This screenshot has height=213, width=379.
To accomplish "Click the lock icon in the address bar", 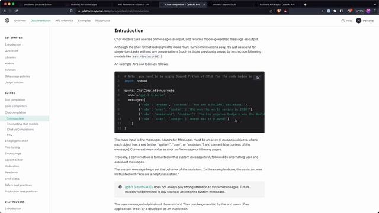I will (79, 11).
